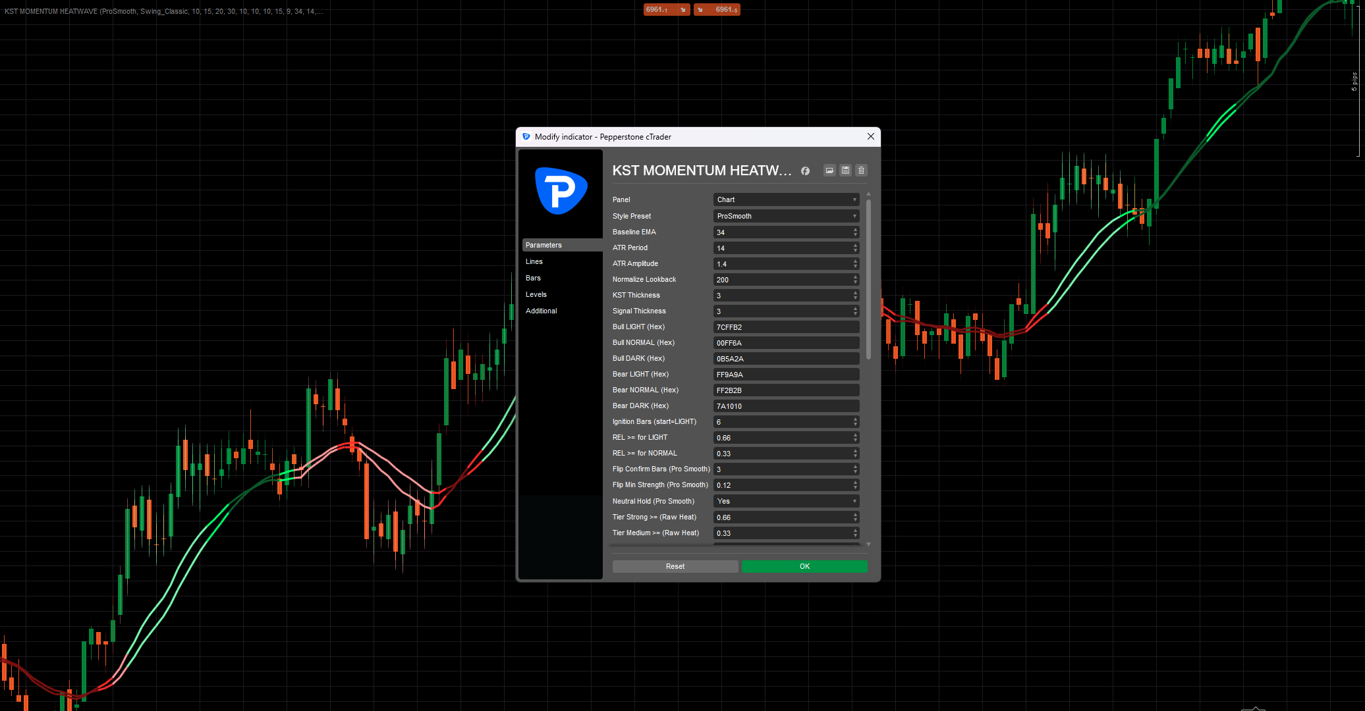The height and width of the screenshot is (711, 1365).
Task: Open the Neutral Hold Yes dropdown
Action: point(786,501)
